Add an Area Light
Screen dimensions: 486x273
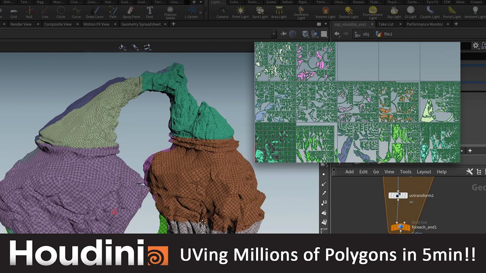279,13
